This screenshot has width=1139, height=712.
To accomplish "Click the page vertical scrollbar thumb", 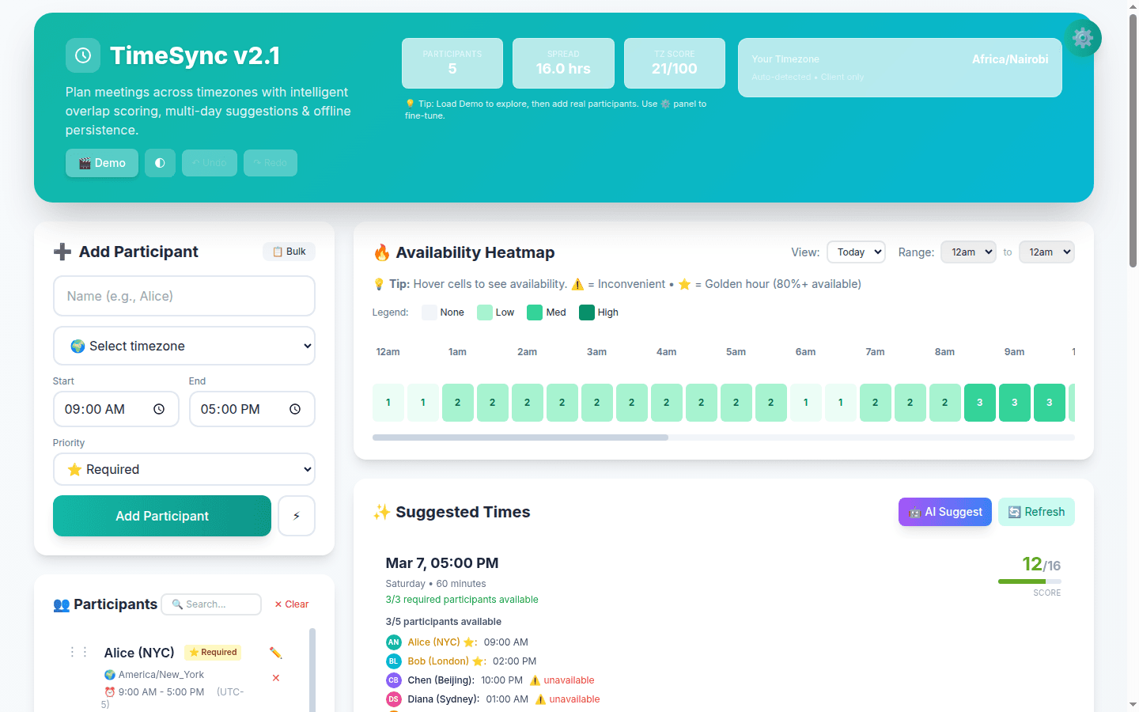I will point(1133,141).
